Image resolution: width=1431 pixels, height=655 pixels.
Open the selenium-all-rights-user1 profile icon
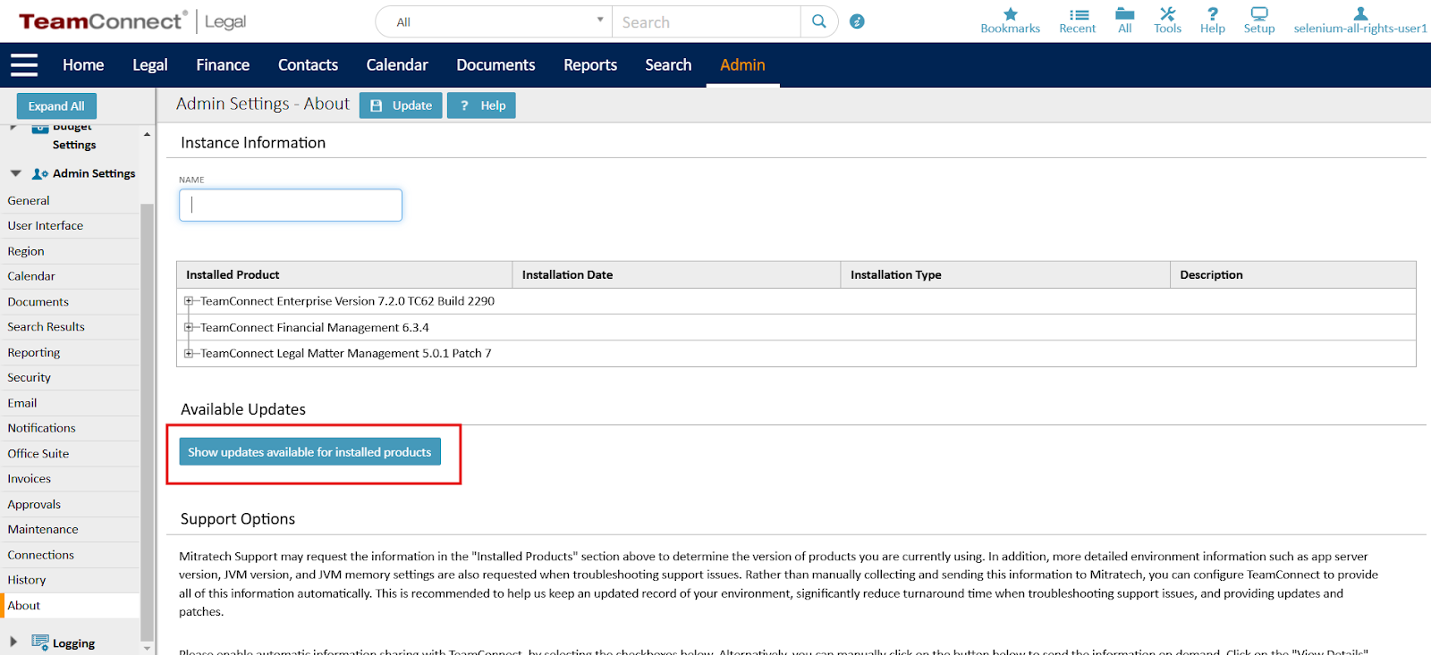coord(1360,13)
